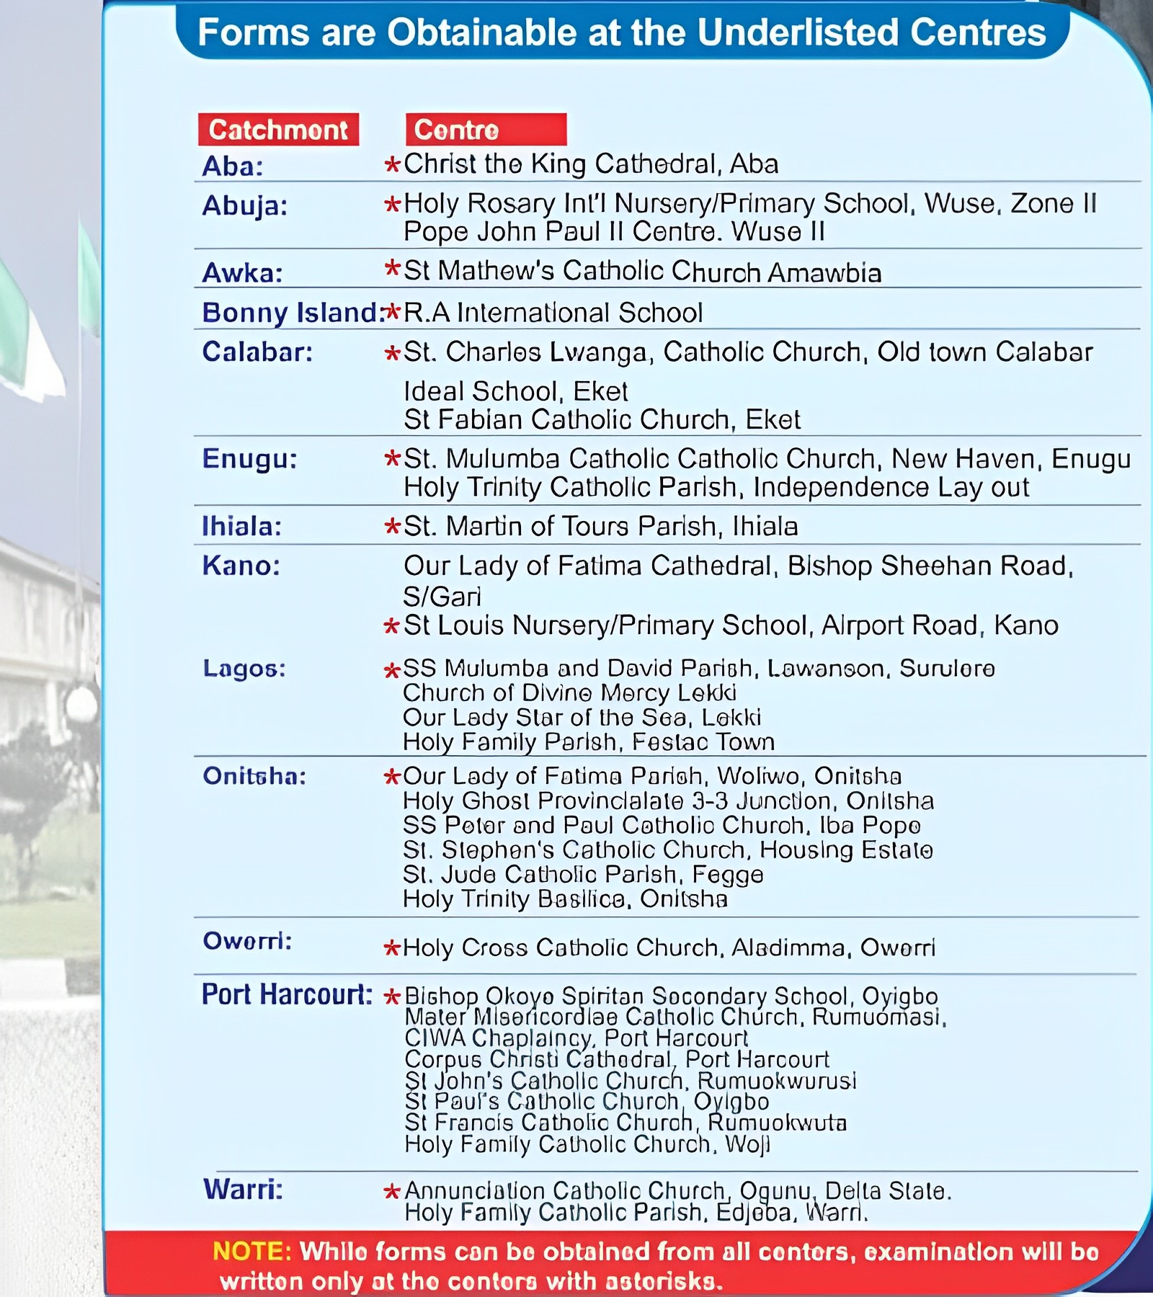
Task: Click 'St Louis Nursery/Primary School, Airport Road, Kano'
Action: pyautogui.click(x=731, y=625)
